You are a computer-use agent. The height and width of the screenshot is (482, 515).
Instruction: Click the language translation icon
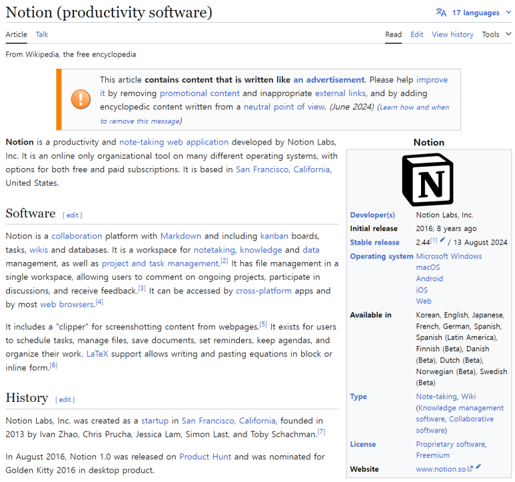(x=441, y=13)
